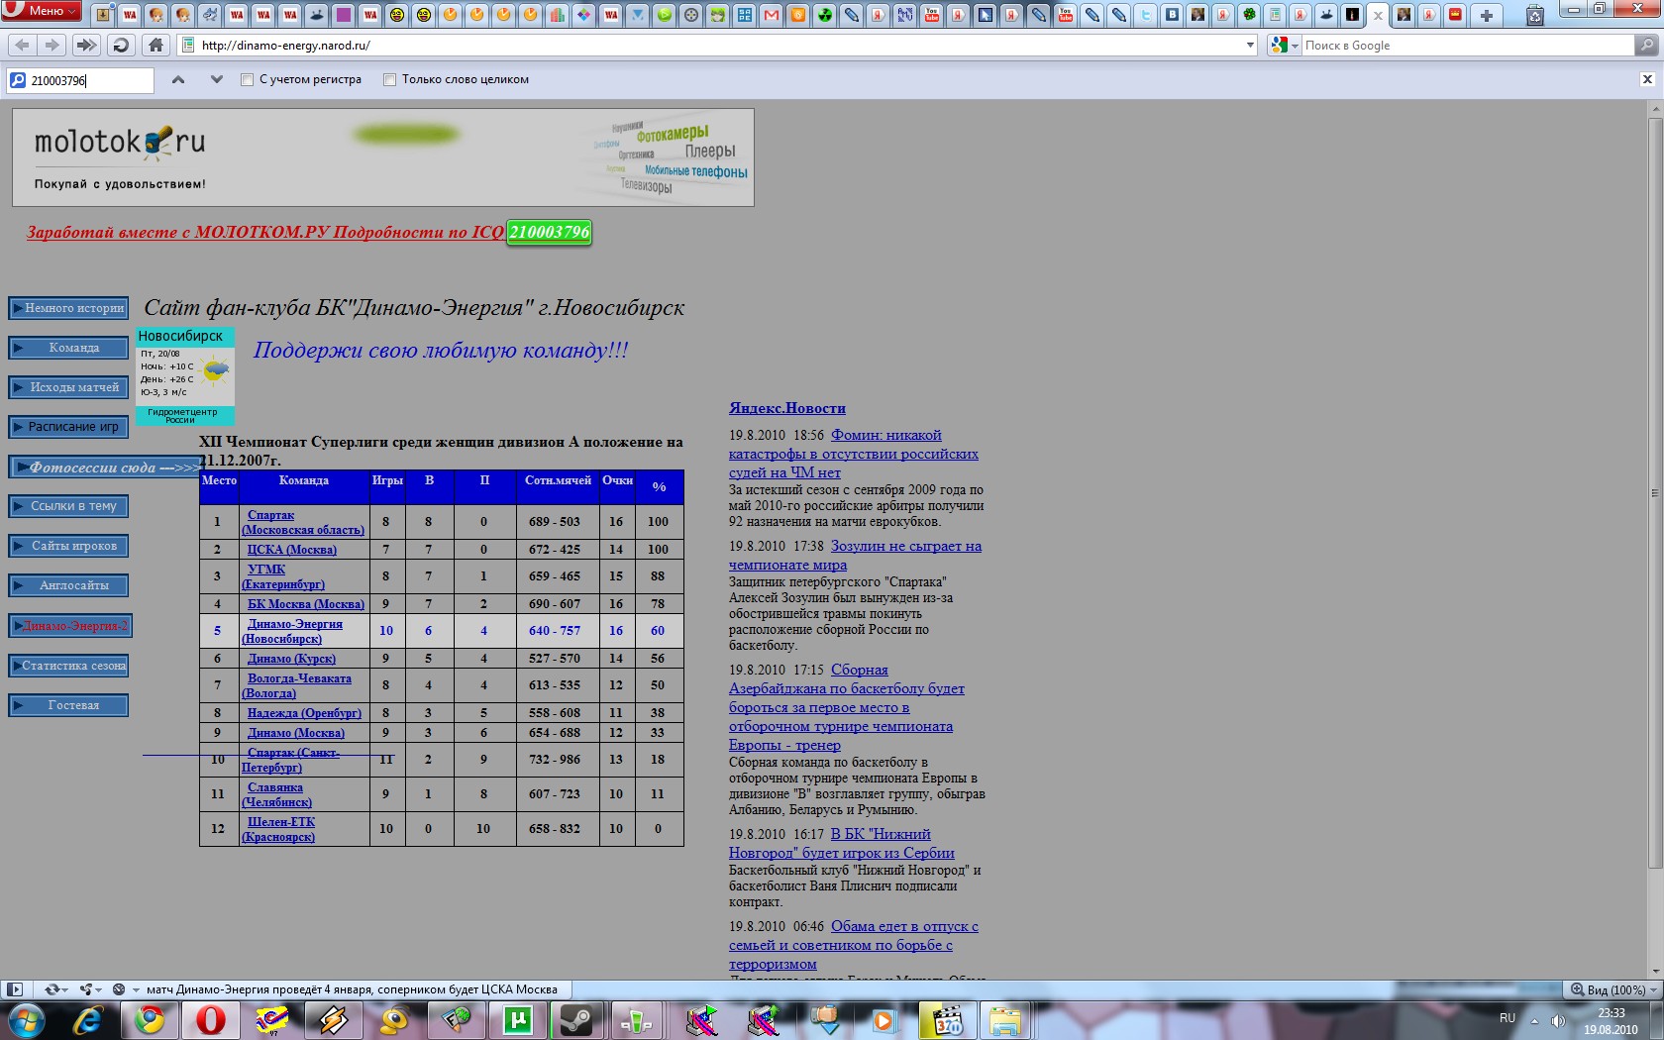The width and height of the screenshot is (1664, 1040).
Task: Click the vertical page scrollbar thumb
Action: [x=1655, y=493]
